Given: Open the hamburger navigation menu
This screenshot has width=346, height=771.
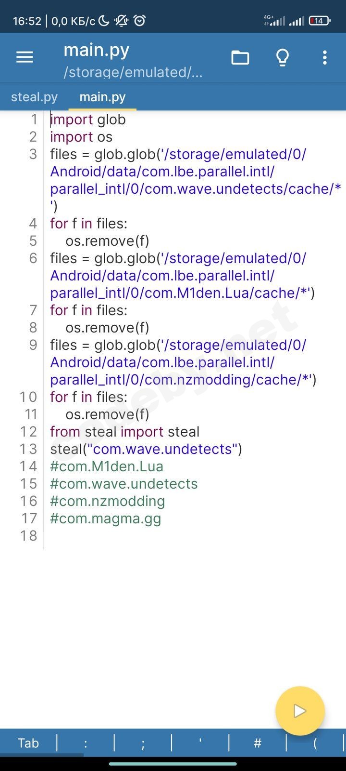Looking at the screenshot, I should point(25,57).
